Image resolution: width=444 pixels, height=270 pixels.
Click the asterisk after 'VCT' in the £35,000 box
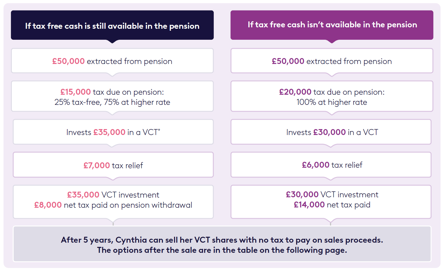point(159,130)
